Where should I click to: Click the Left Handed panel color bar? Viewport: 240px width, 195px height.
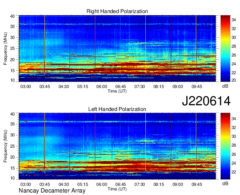coord(225,146)
